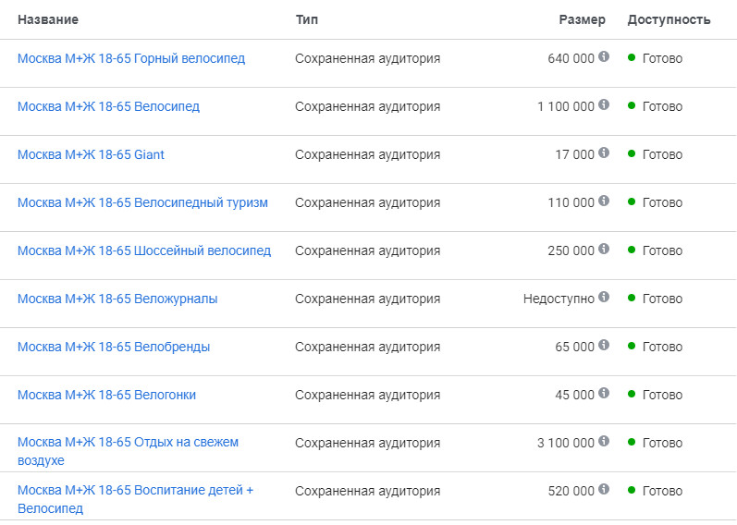This screenshot has height=525, width=737.
Task: Click info icon beside Недоступно size
Action: click(604, 298)
